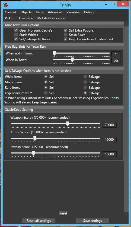
Task: Click the Legendary Items ** label
Action: [19, 93]
